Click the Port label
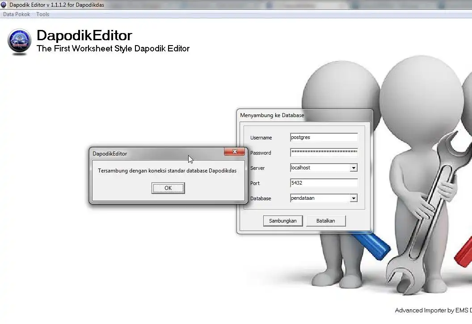 pyautogui.click(x=255, y=183)
